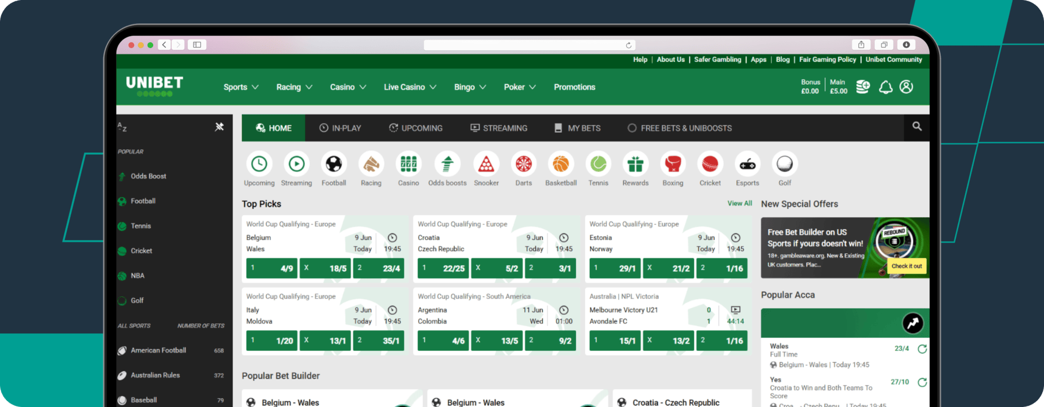The image size is (1044, 407).
Task: Select the Darts icon
Action: tap(524, 164)
